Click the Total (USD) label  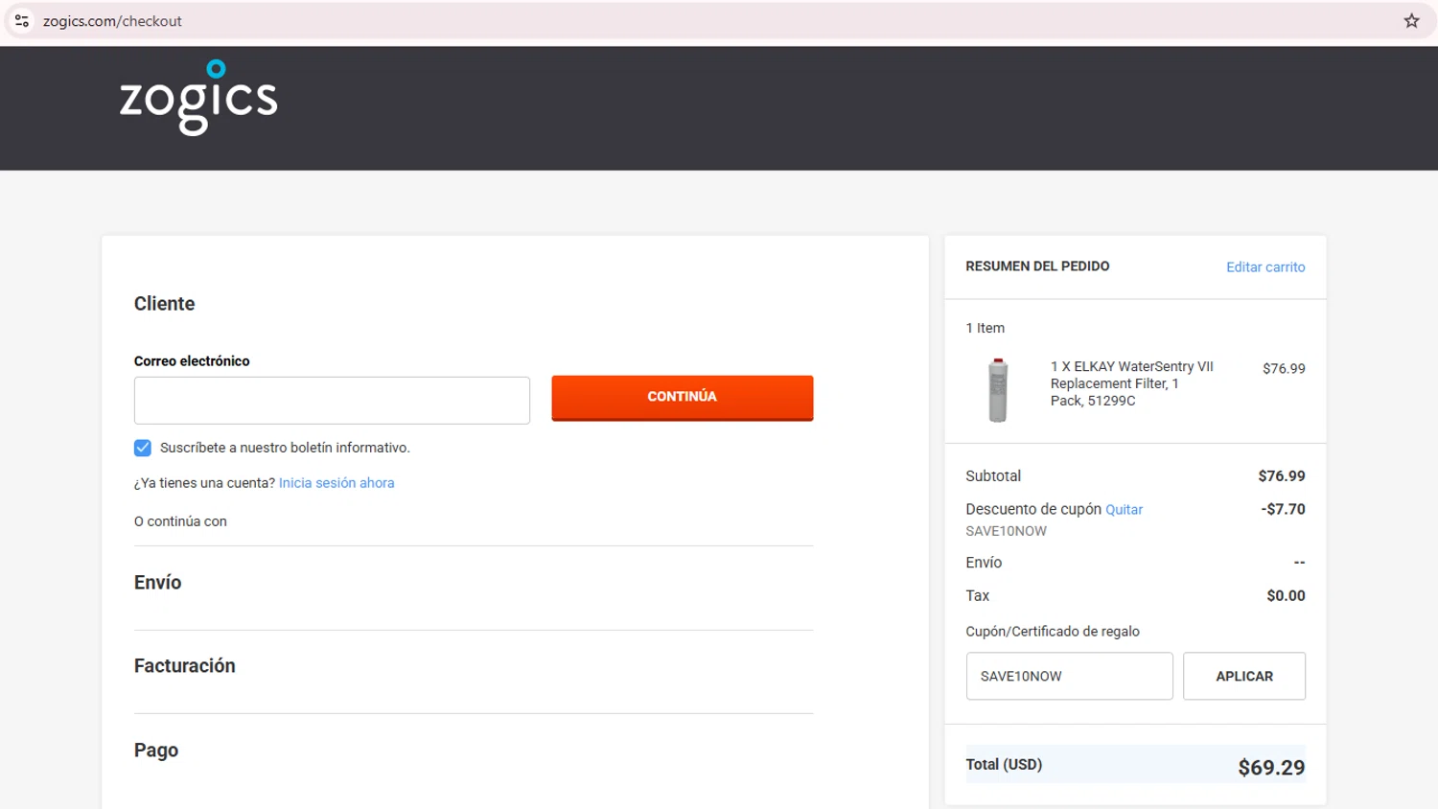pyautogui.click(x=1004, y=765)
